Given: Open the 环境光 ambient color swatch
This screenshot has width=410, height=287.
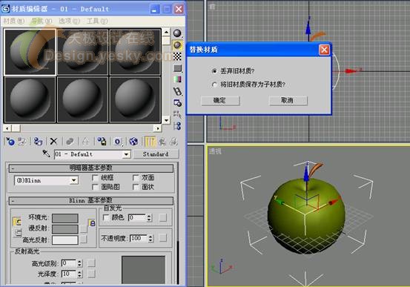Looking at the screenshot, I should [65, 218].
